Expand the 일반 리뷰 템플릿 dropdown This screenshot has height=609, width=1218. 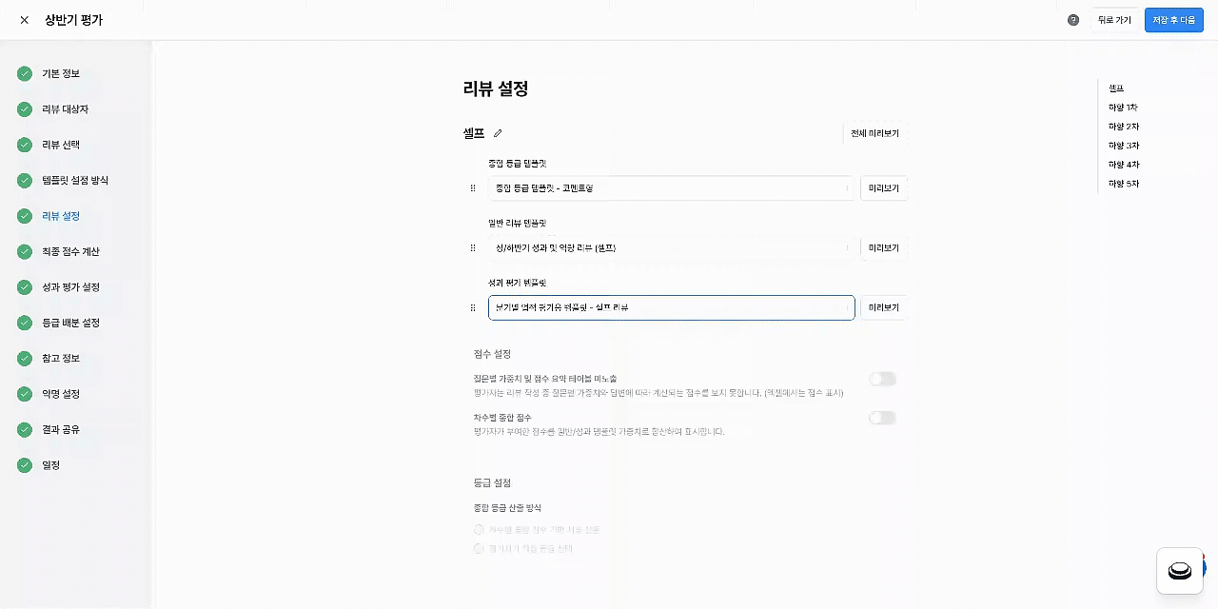(671, 248)
